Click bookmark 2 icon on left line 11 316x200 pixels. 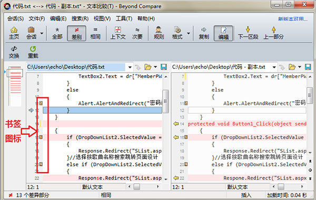[41, 103]
